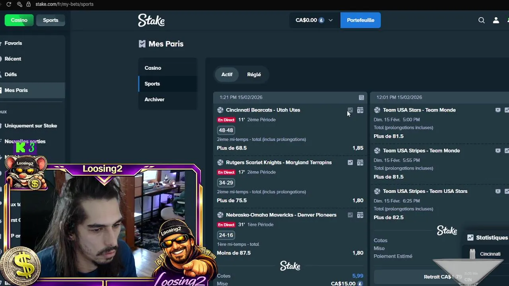The height and width of the screenshot is (286, 509).
Task: Open live stream icon for USA Stars - Team Monde
Action: [497, 110]
